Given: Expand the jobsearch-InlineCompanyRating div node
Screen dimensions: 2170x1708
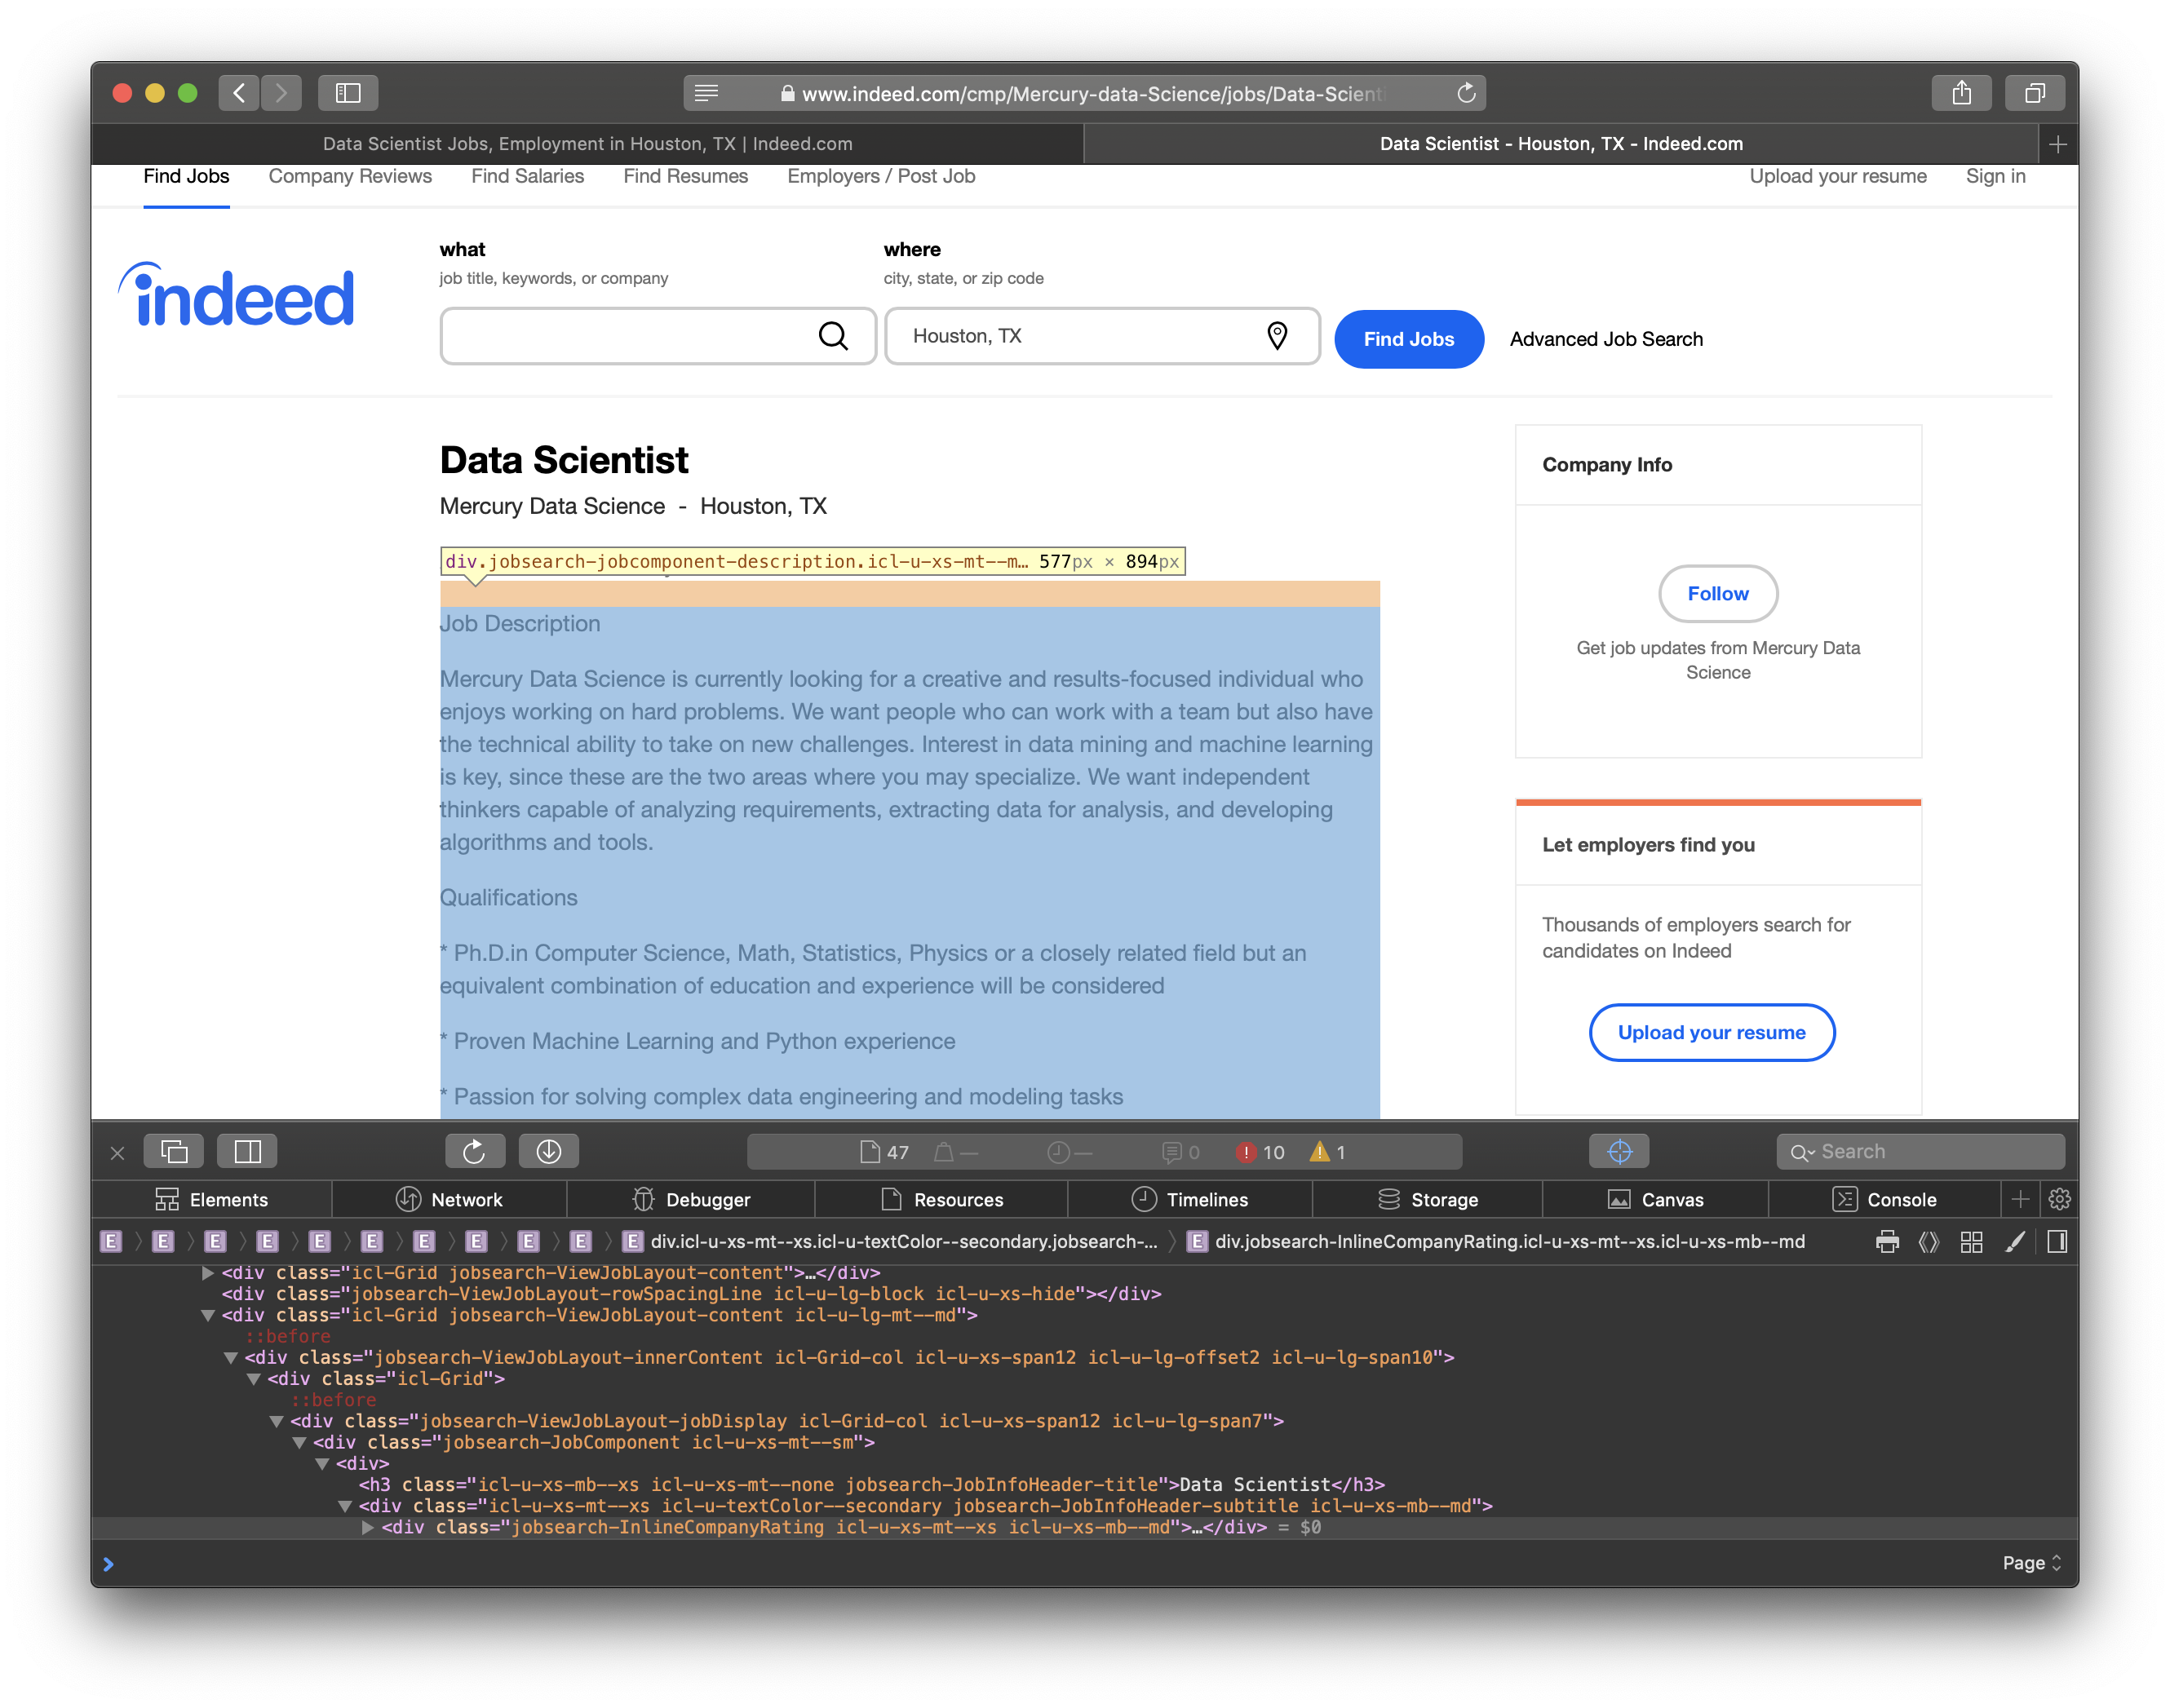Looking at the screenshot, I should coord(368,1527).
